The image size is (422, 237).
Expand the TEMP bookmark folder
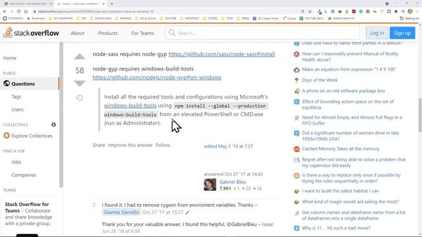pos(227,18)
